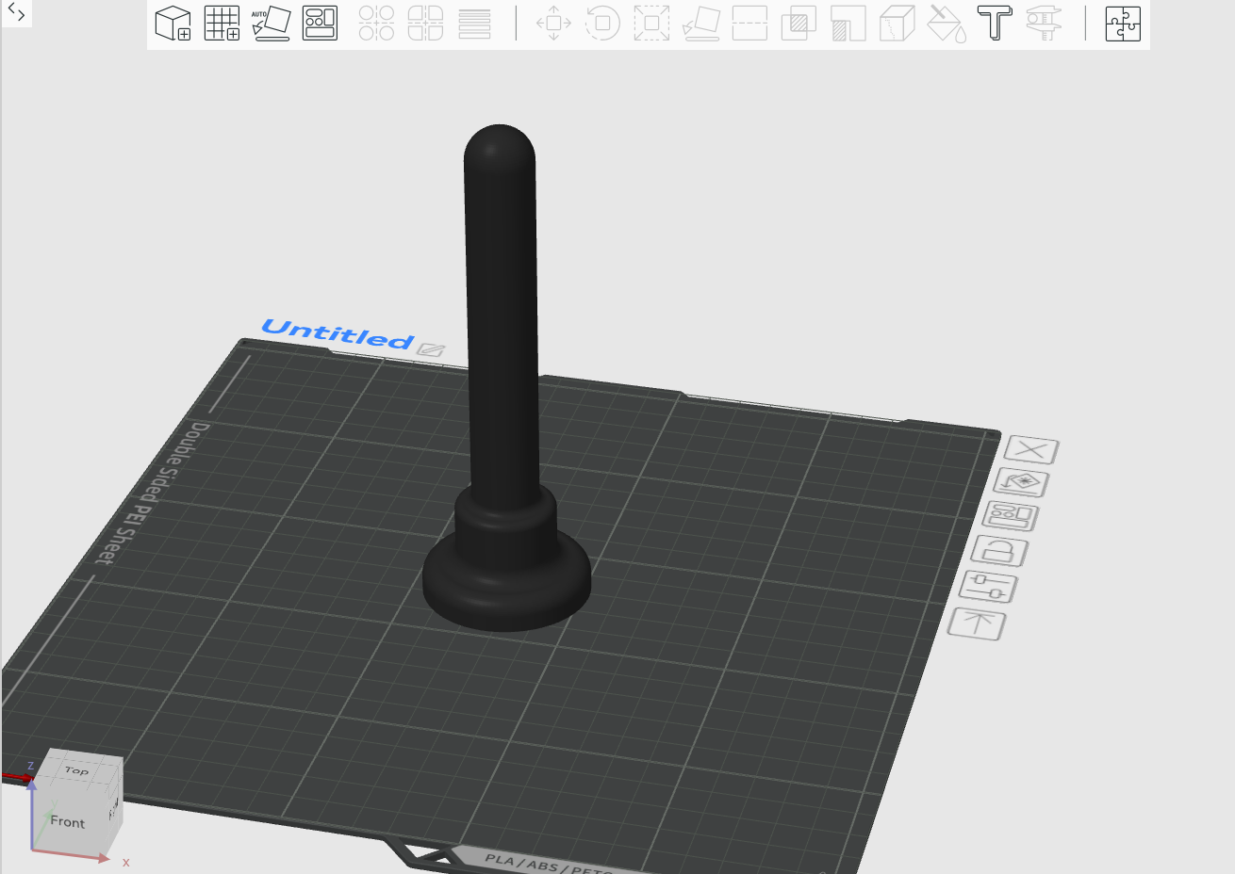1235x874 pixels.
Task: Collapse sidebar using the top-left arrow button
Action: pyautogui.click(x=16, y=13)
